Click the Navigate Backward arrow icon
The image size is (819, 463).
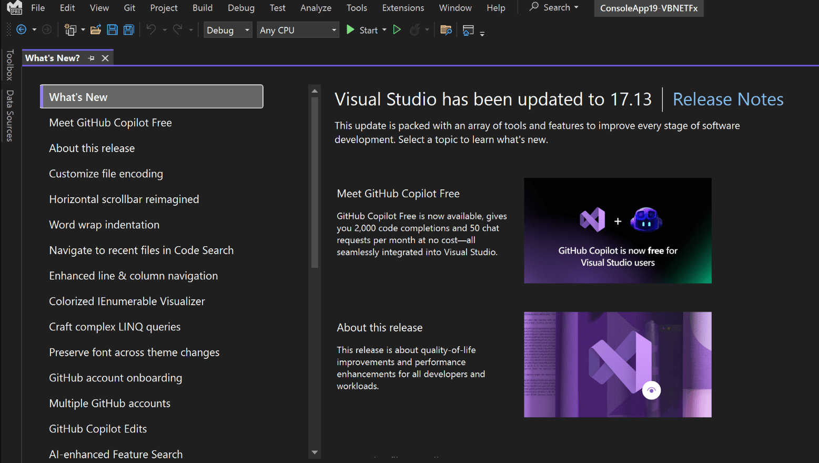(x=21, y=30)
